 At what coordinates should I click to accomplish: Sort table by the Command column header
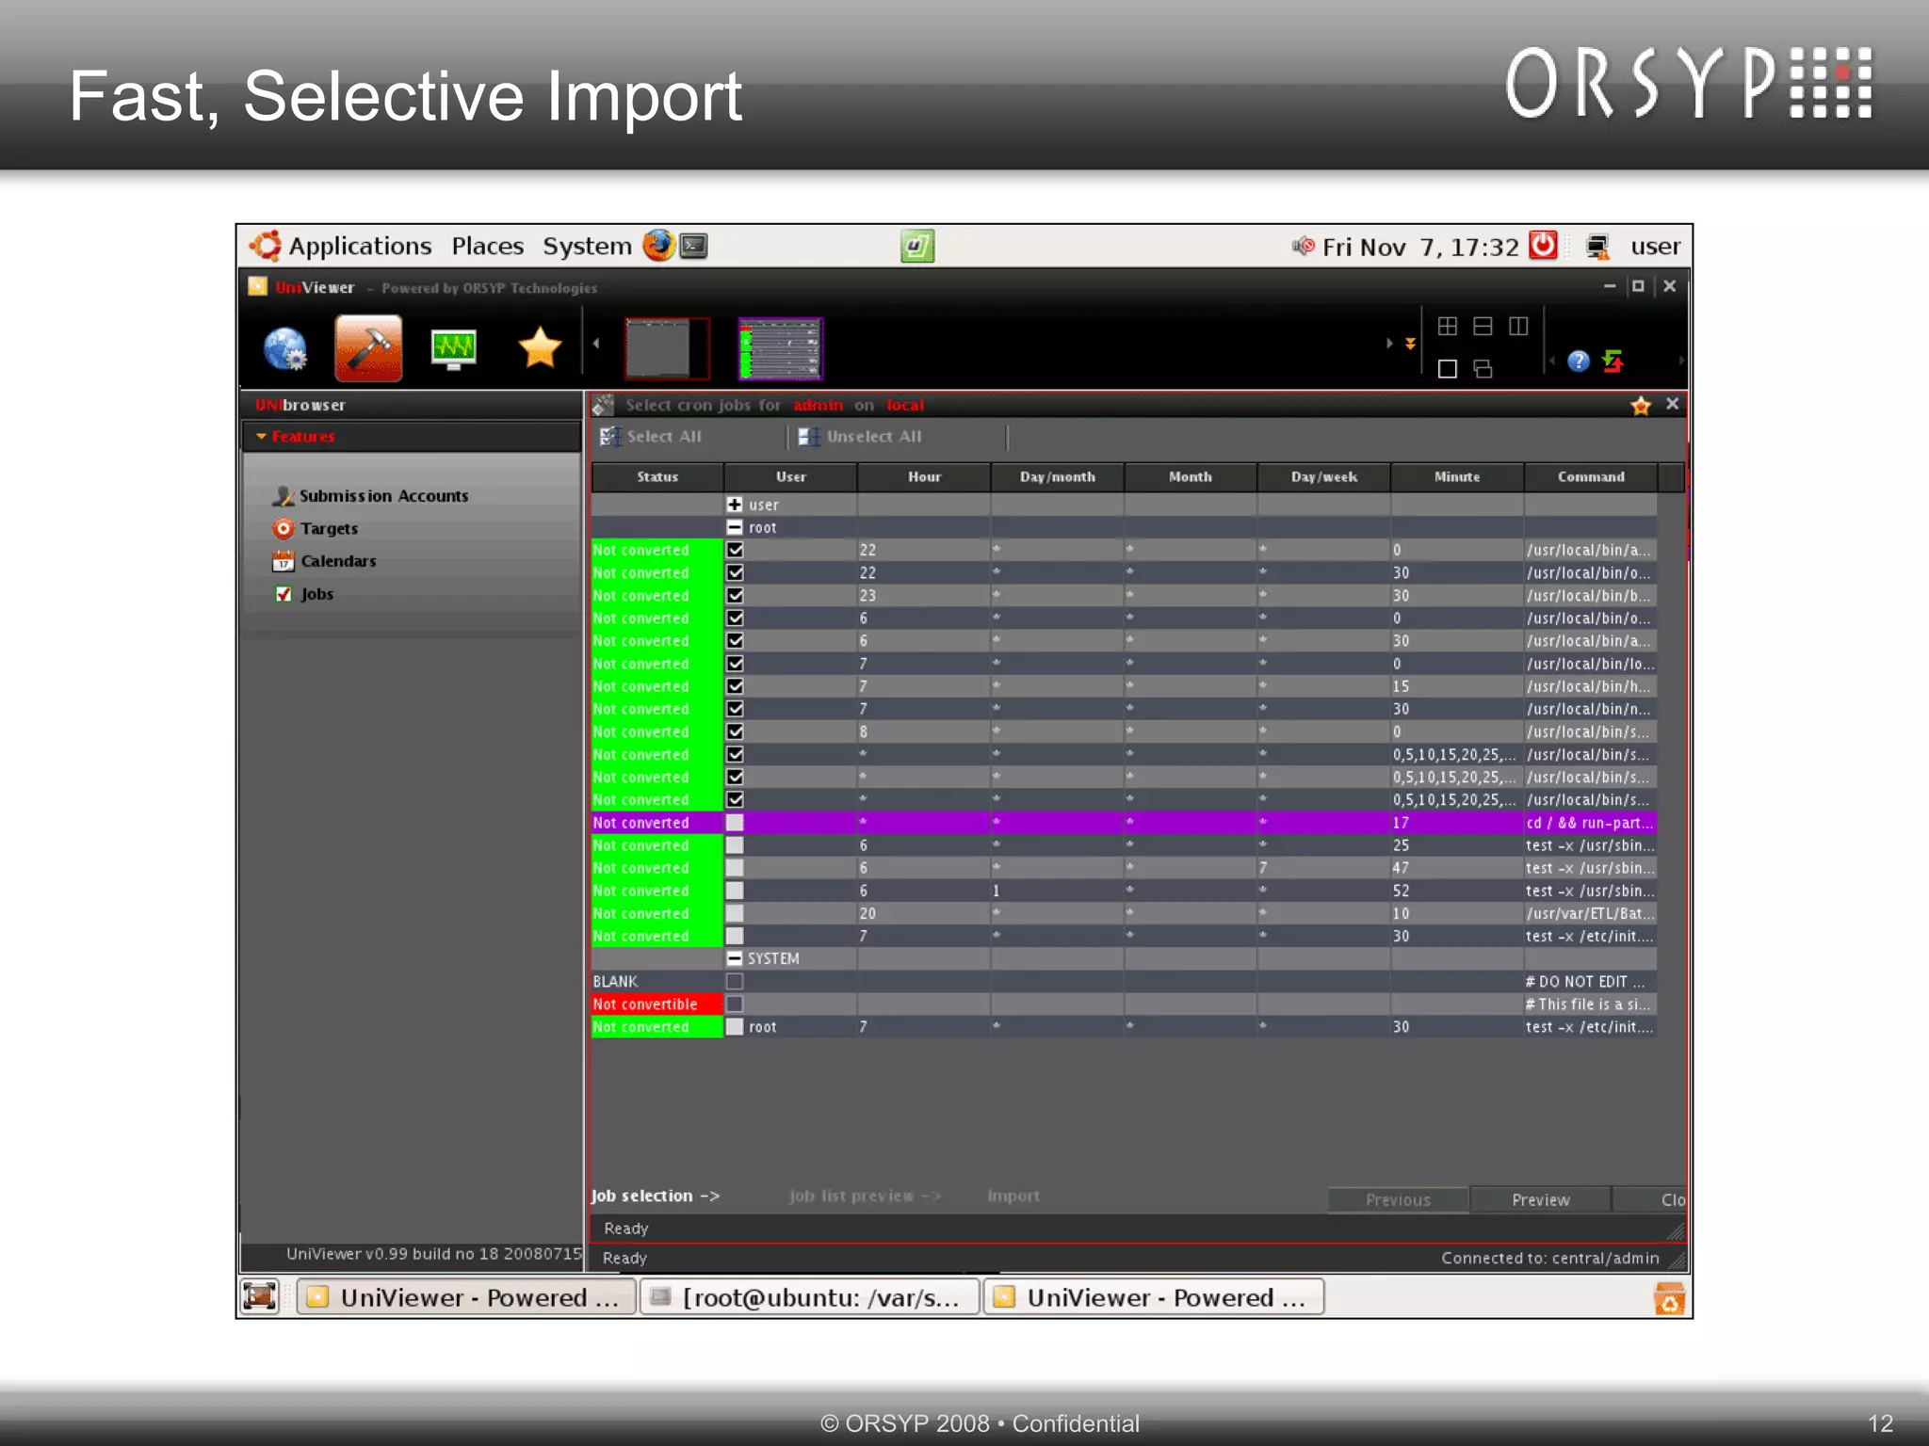pos(1591,477)
